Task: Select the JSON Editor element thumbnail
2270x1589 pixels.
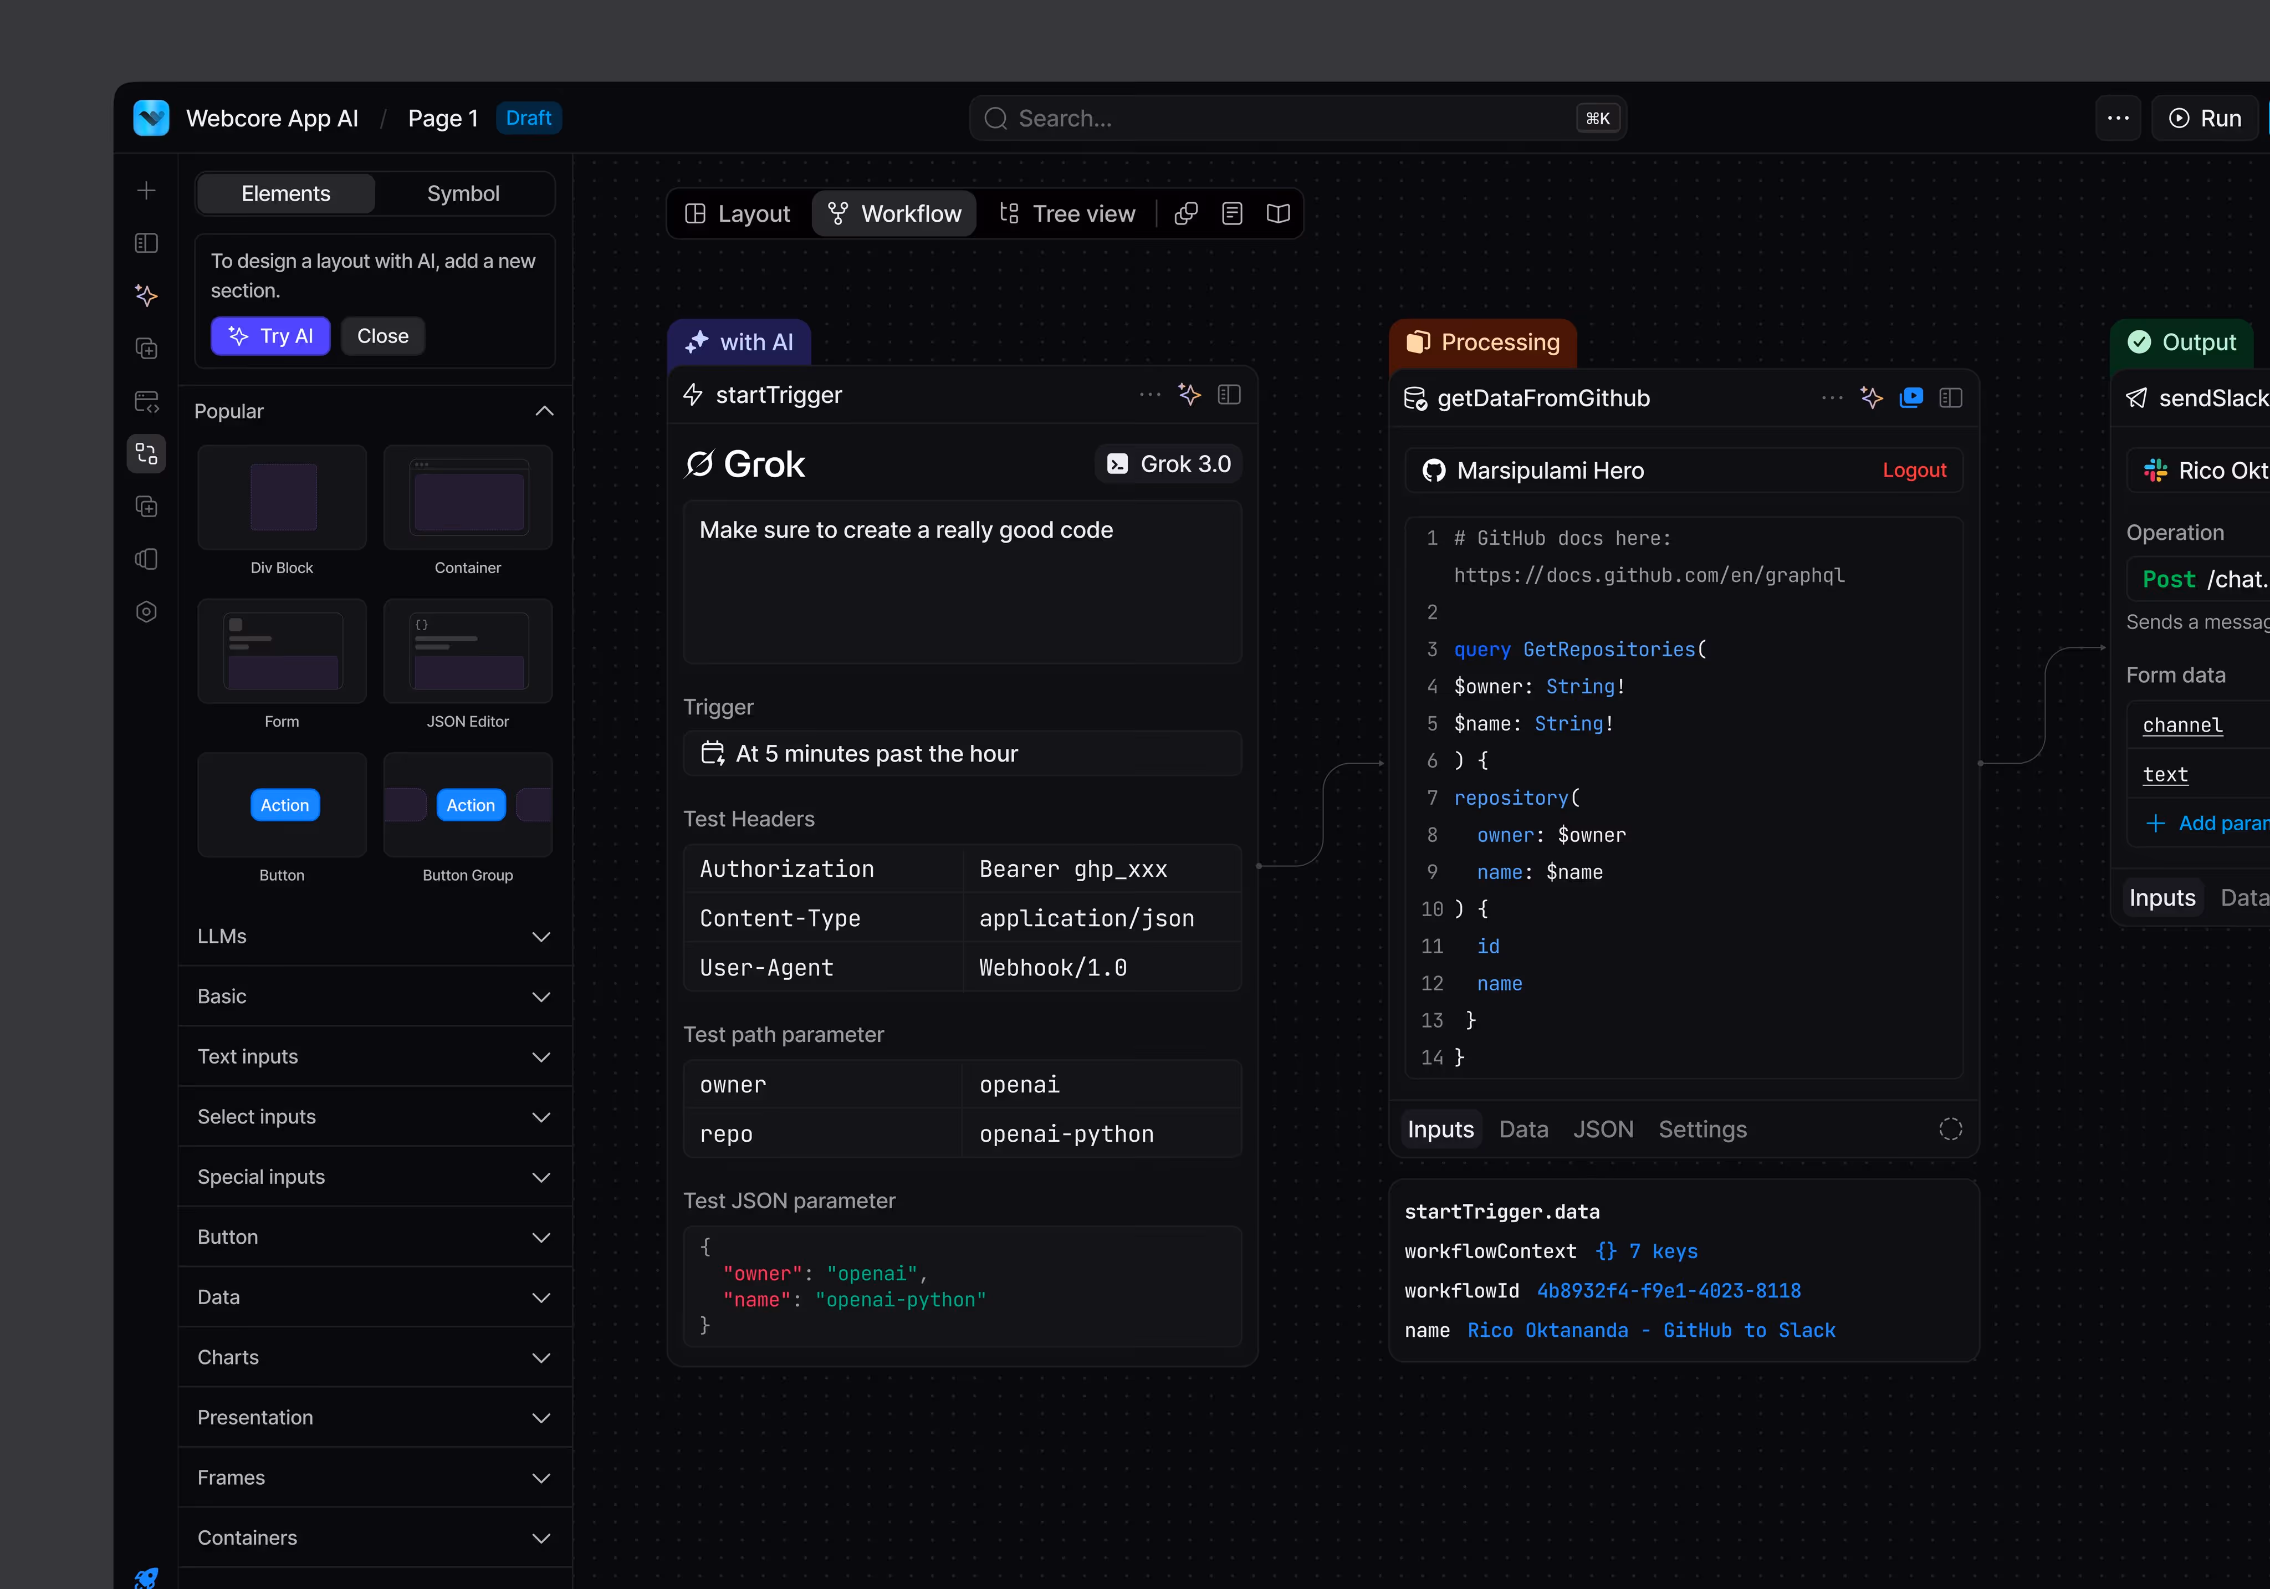Action: point(468,651)
